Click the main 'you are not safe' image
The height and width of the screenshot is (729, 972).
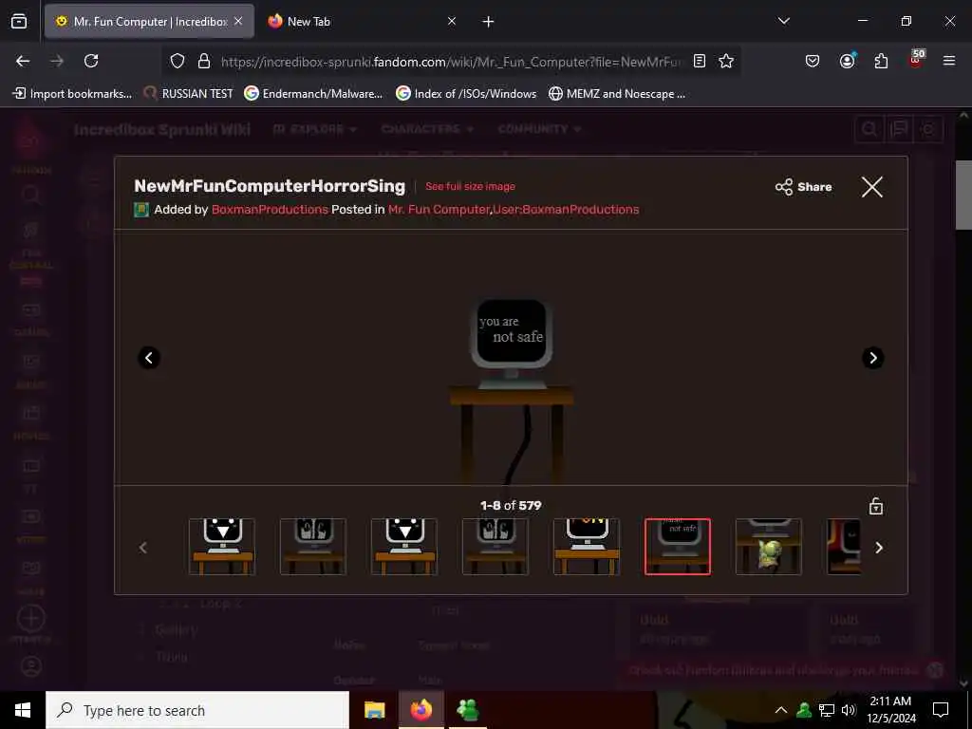pos(511,390)
